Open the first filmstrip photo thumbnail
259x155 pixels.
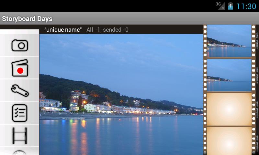[229, 41]
